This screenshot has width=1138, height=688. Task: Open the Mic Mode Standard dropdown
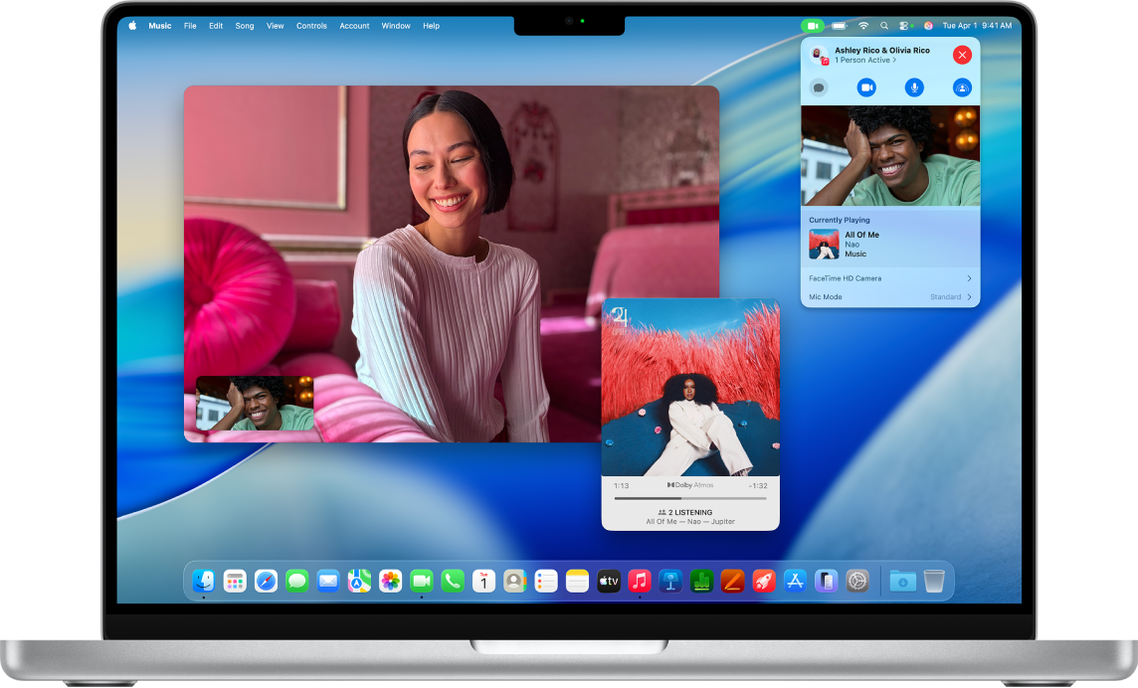pyautogui.click(x=889, y=296)
